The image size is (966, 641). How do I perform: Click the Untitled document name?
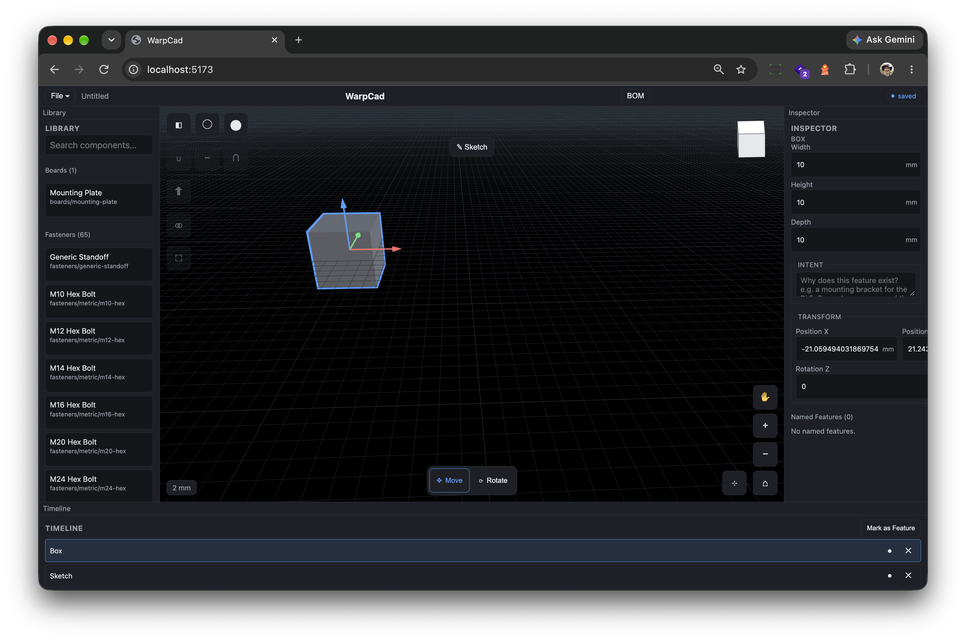(x=95, y=96)
